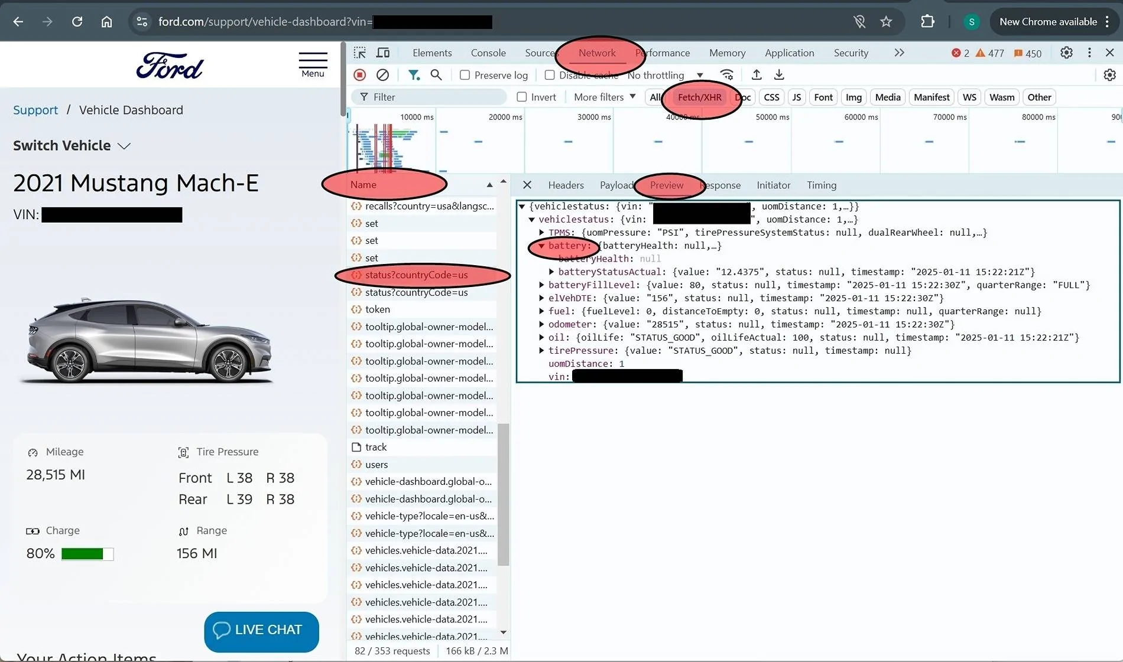Viewport: 1123px width, 662px height.
Task: Expand the Switch Vehicle dropdown
Action: coord(72,145)
